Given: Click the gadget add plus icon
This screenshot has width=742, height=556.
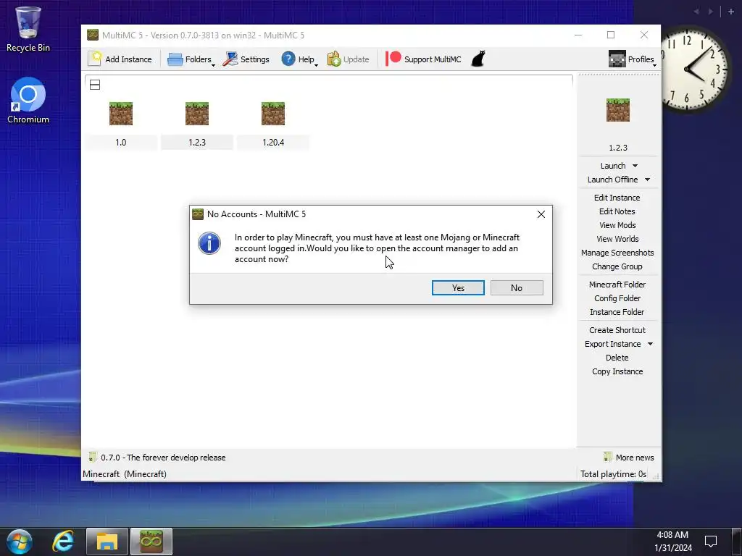Looking at the screenshot, I should [731, 12].
